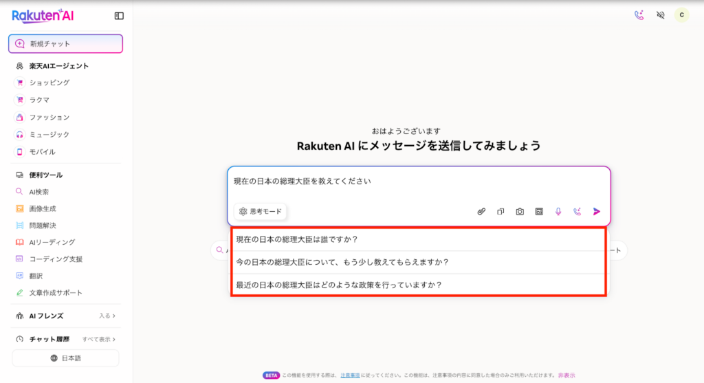The image size is (704, 383).
Task: Select suggestion 現在の日本の総理大臣は誰ですか？
Action: pyautogui.click(x=419, y=239)
